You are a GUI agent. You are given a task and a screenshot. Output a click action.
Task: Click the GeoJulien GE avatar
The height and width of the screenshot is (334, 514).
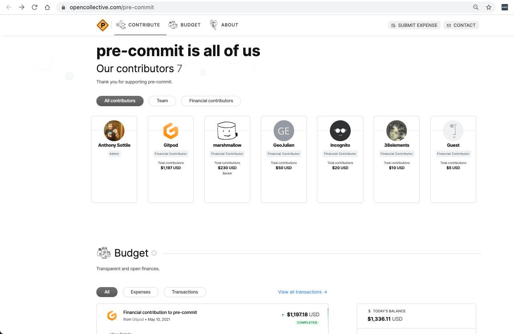(x=284, y=131)
